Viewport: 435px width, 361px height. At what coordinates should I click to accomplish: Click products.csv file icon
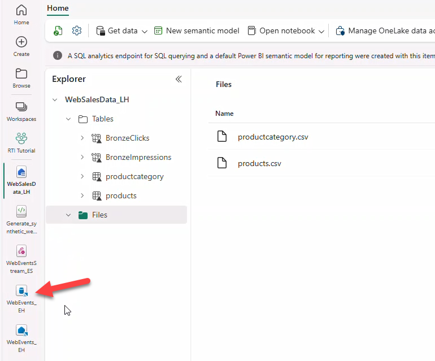(x=222, y=163)
